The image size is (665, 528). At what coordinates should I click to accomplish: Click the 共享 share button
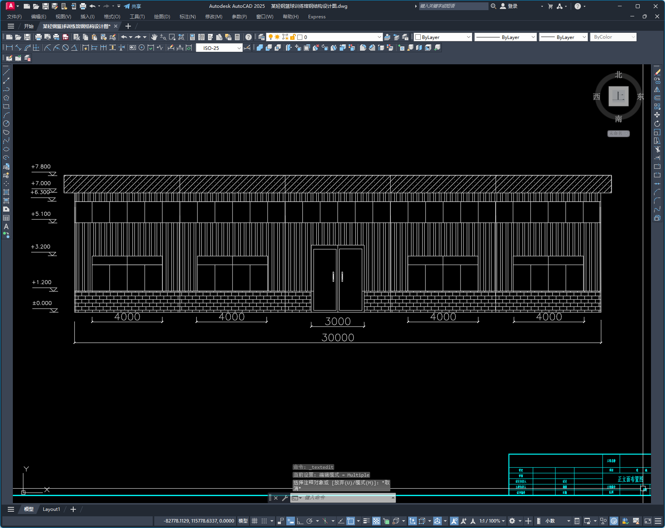click(132, 6)
